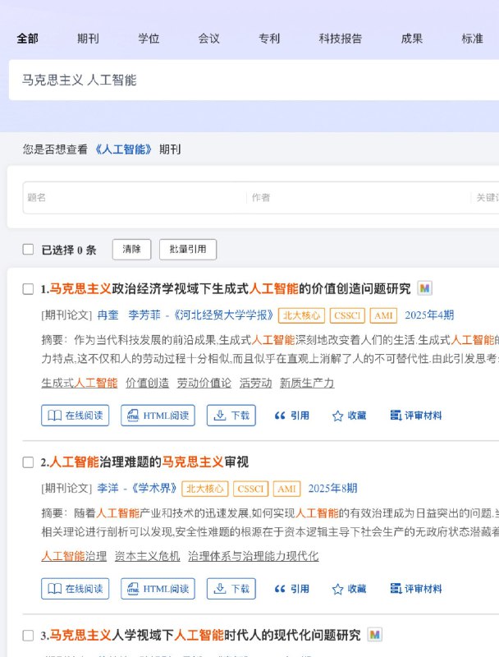Click 北大核心 tag on result 2
Image resolution: width=499 pixels, height=657 pixels.
pos(205,489)
